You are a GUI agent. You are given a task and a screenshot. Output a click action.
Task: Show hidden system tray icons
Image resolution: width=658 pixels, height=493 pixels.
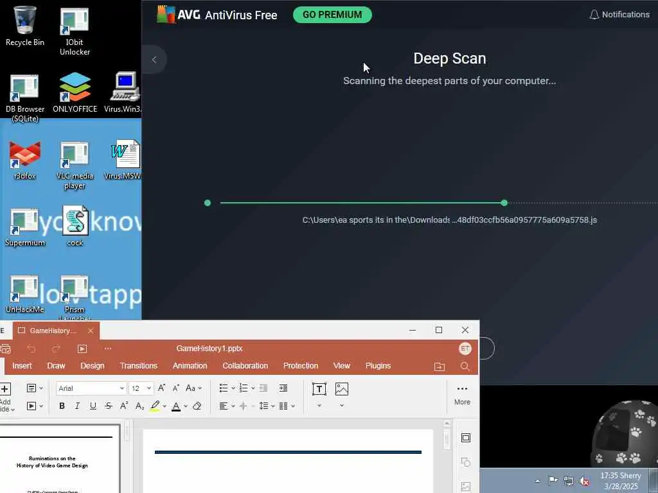point(537,481)
